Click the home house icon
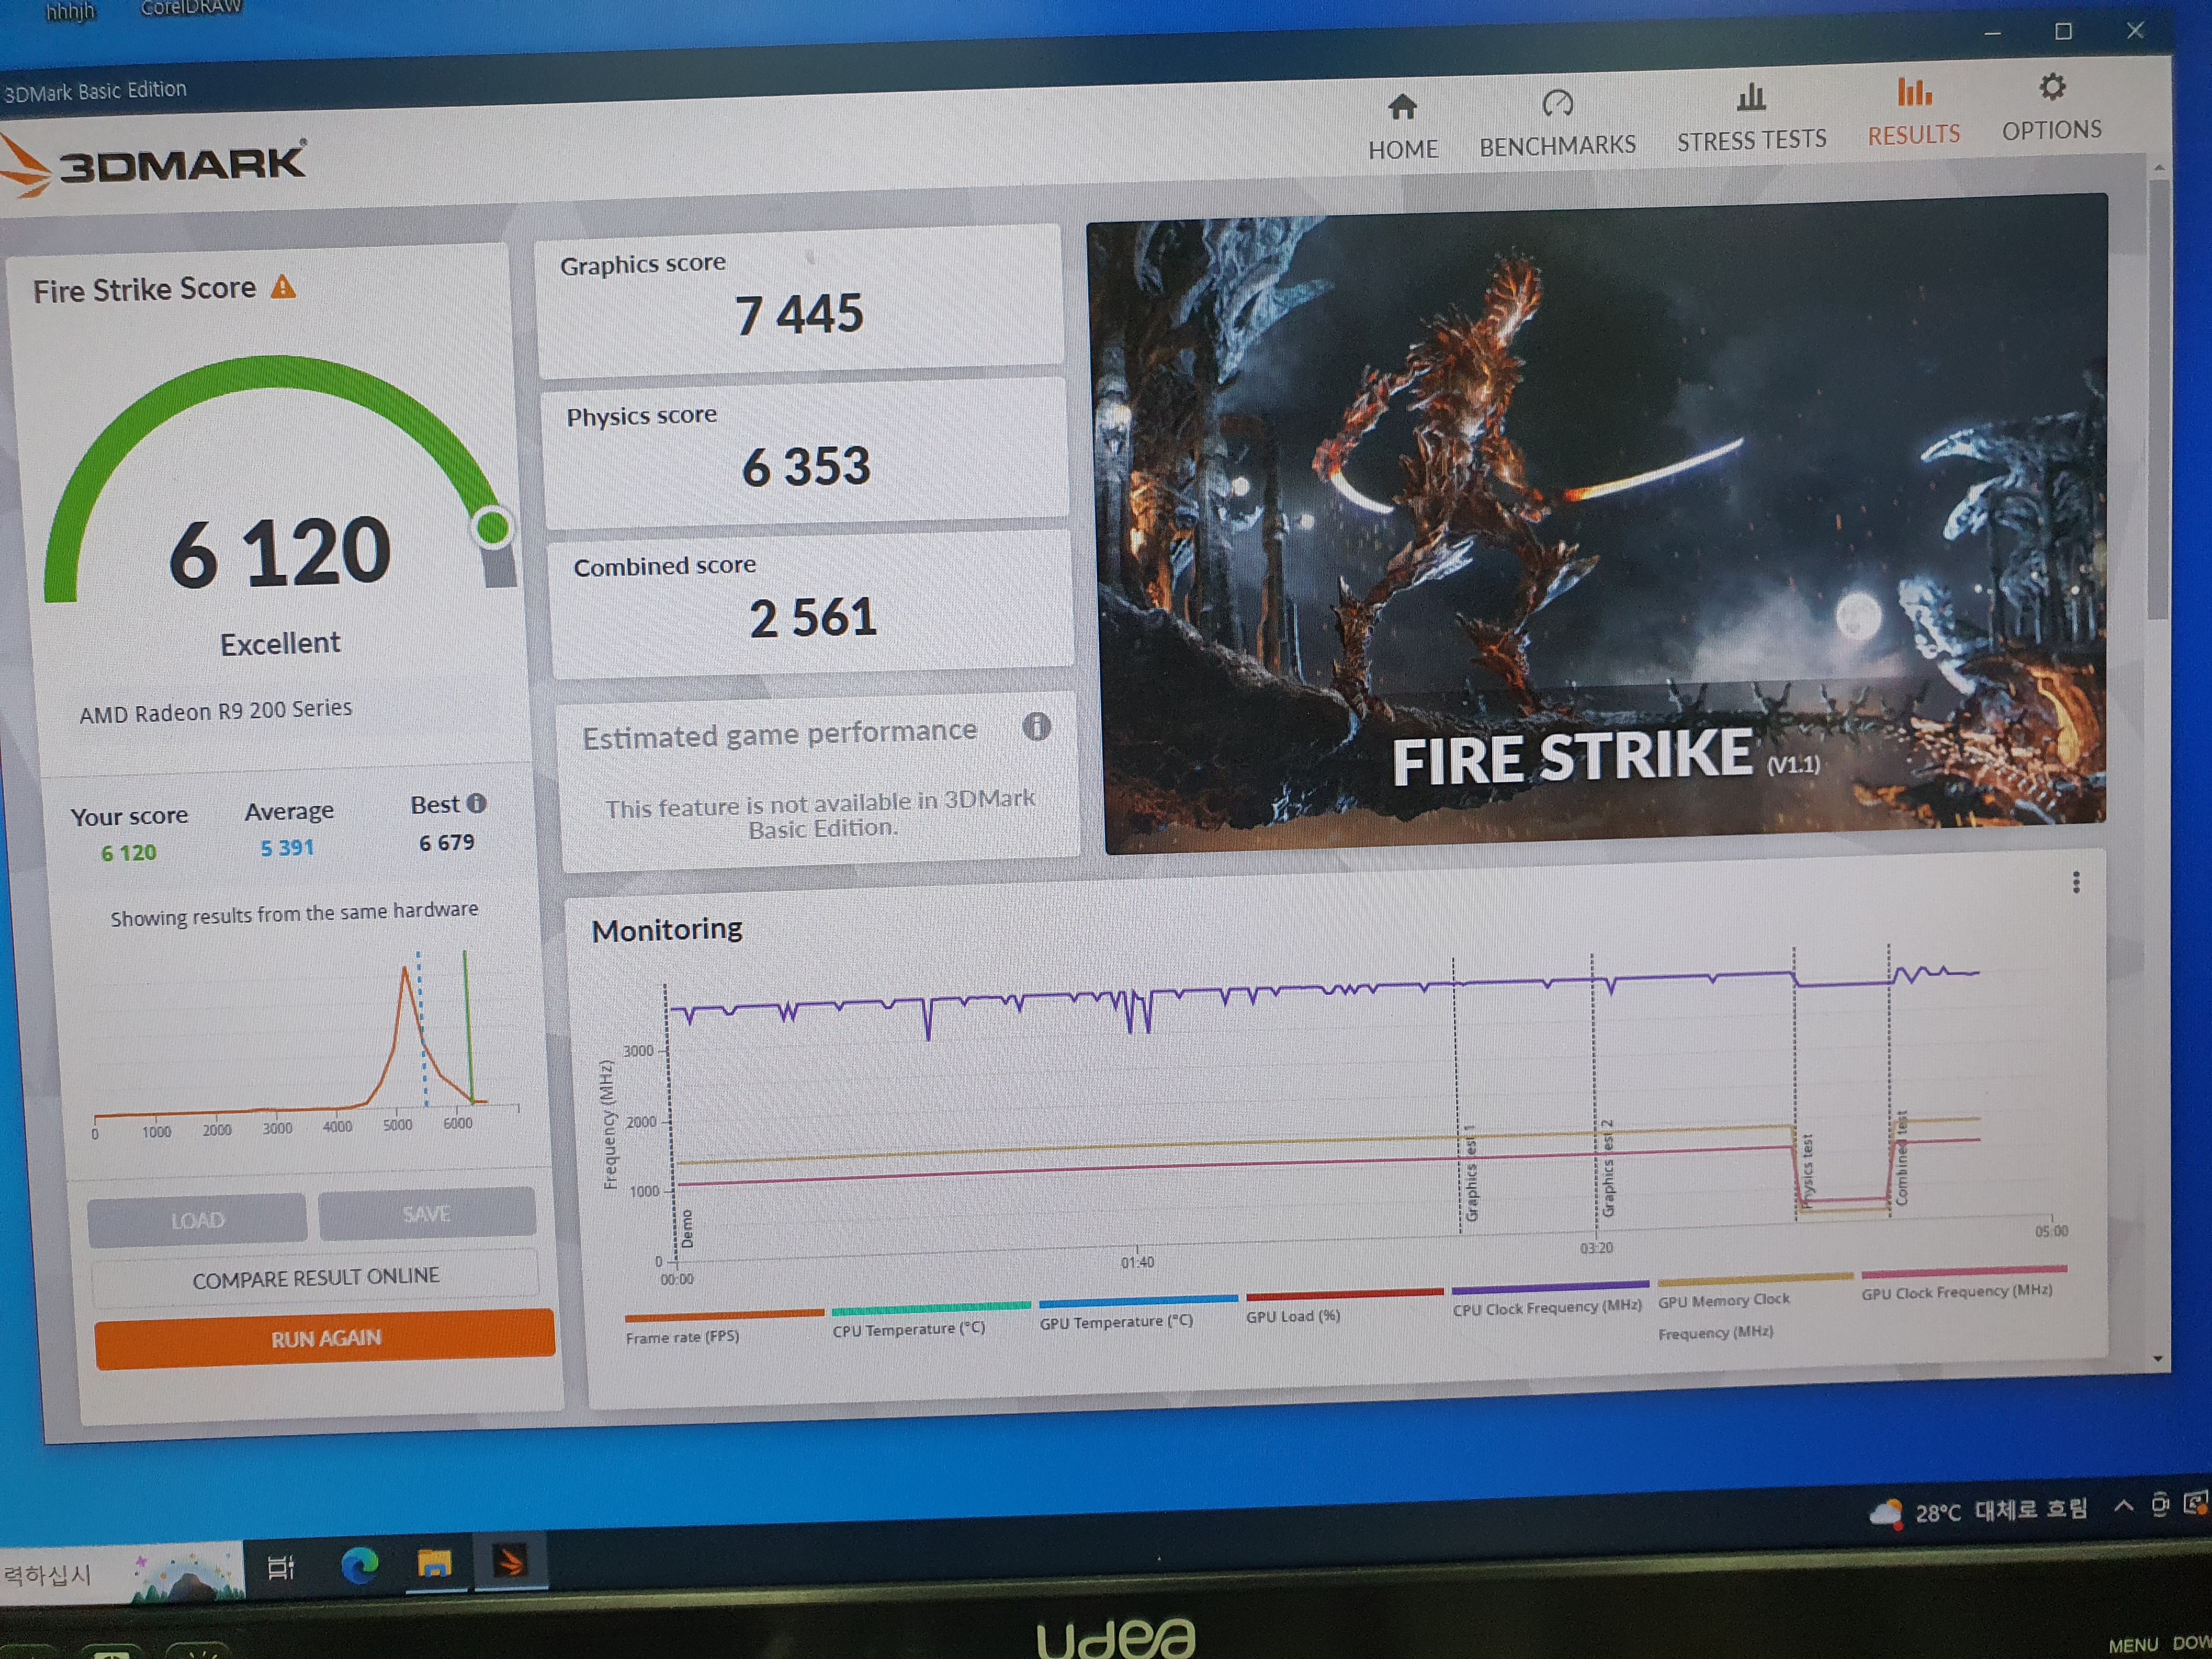 [1402, 106]
